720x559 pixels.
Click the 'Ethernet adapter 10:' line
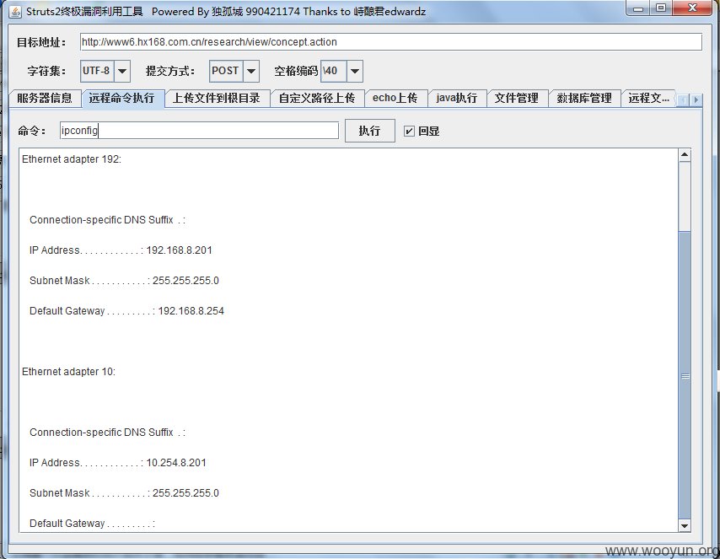click(68, 372)
